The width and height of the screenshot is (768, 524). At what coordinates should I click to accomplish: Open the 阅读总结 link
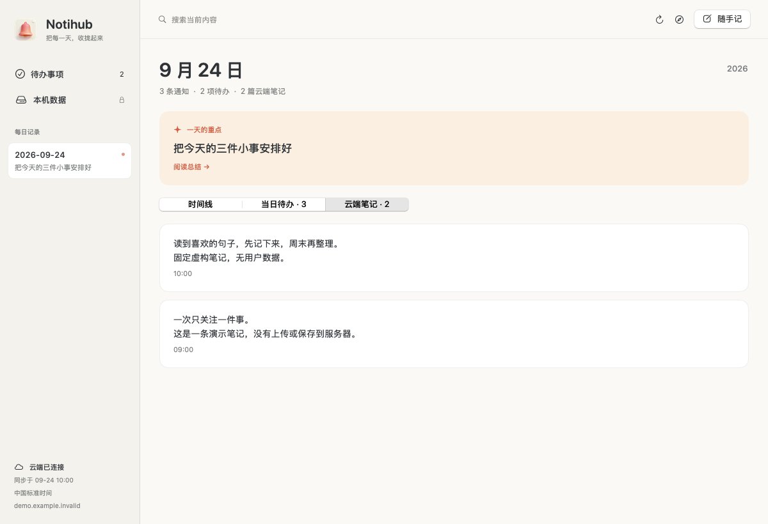point(191,167)
